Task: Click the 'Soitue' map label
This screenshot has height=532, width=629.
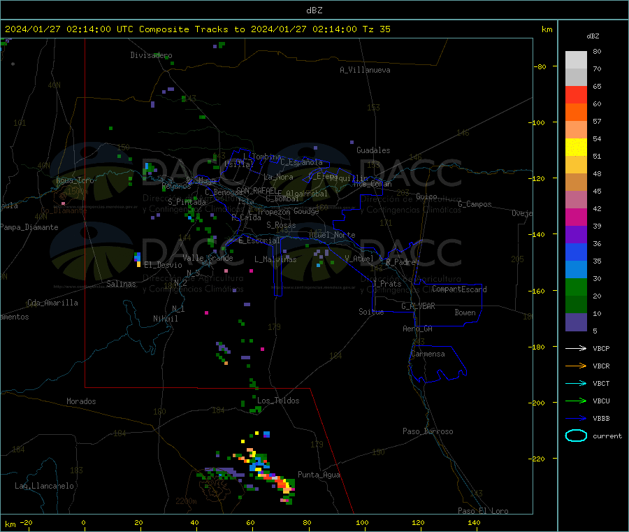Action: 371,312
